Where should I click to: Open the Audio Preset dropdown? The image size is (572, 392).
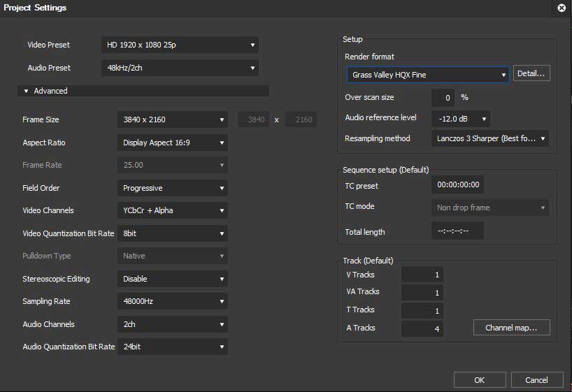(x=180, y=68)
